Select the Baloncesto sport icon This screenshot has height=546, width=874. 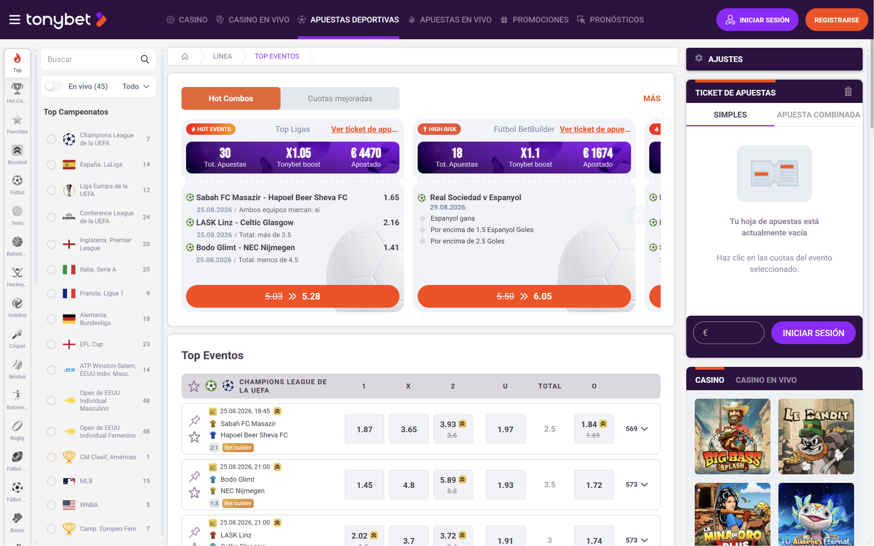click(x=17, y=246)
